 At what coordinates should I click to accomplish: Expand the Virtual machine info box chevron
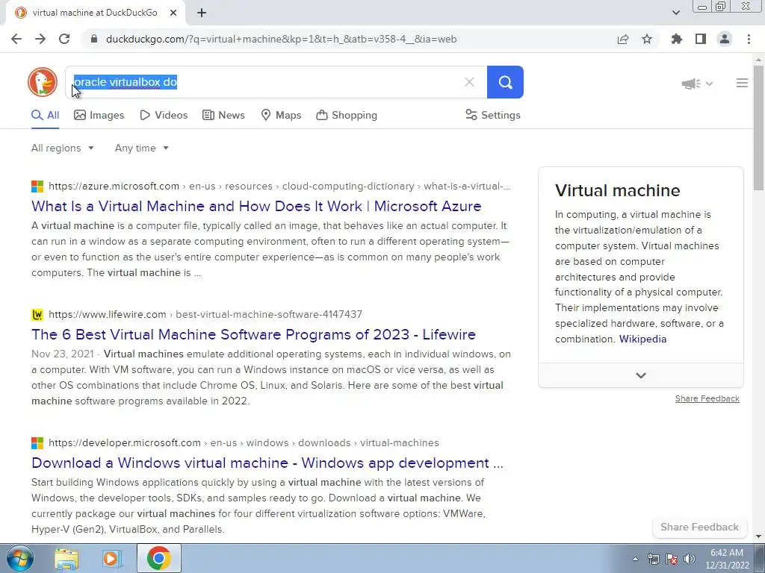pos(640,375)
